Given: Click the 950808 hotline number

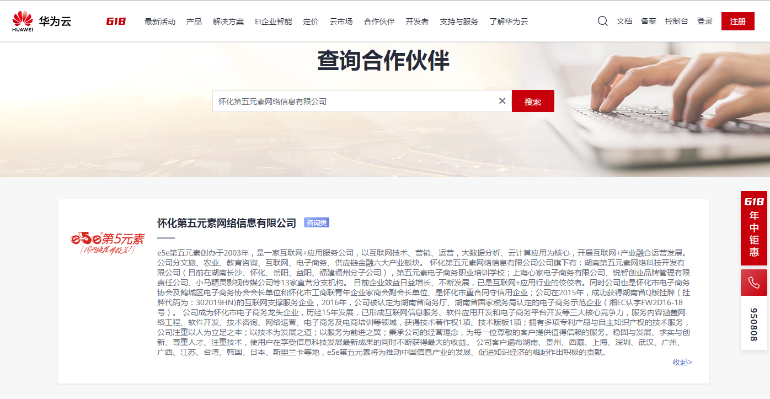Looking at the screenshot, I should click(x=753, y=324).
